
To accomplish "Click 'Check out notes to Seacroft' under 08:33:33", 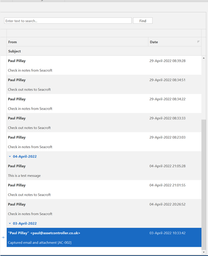I will coord(29,127).
